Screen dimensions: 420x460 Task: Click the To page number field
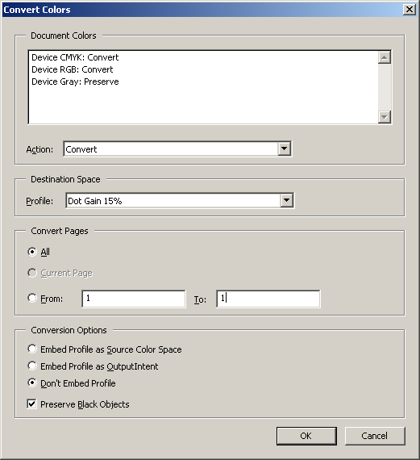(268, 299)
